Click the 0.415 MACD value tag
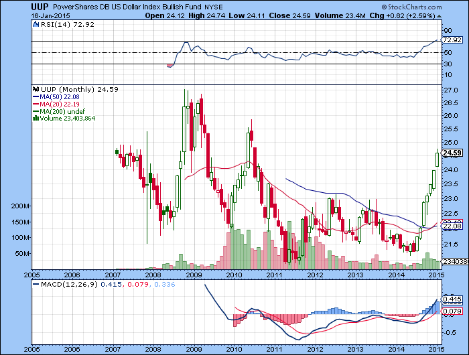The height and width of the screenshot is (355, 469). 452,299
